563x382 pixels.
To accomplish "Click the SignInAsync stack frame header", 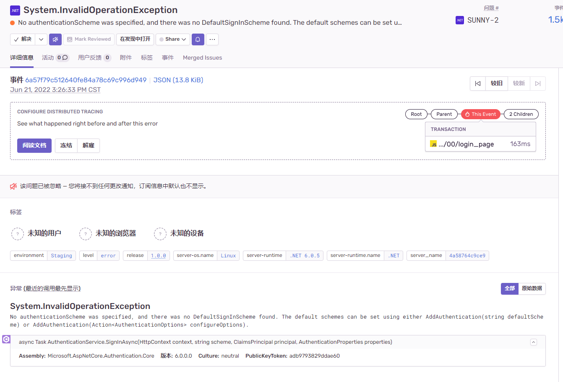I will [278, 342].
